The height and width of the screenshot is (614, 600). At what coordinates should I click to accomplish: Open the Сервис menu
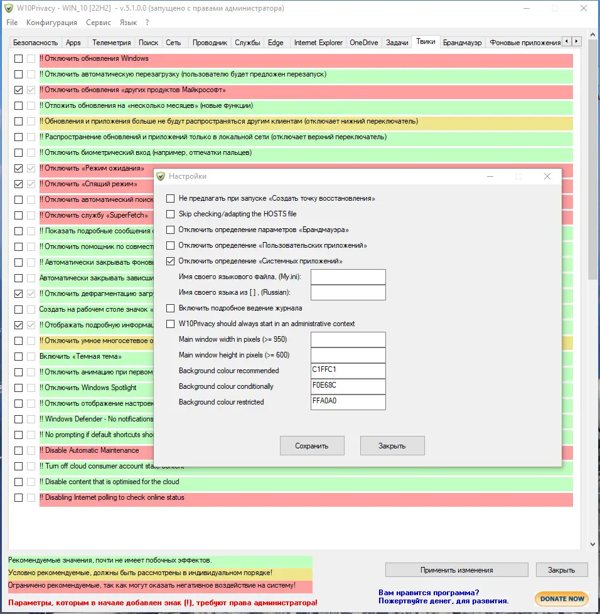tap(99, 23)
